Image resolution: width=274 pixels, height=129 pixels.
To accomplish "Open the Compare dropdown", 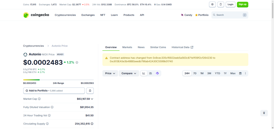I will point(129,73).
